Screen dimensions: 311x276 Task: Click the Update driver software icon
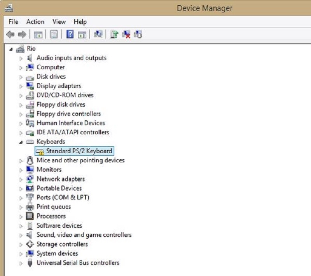(x=114, y=35)
